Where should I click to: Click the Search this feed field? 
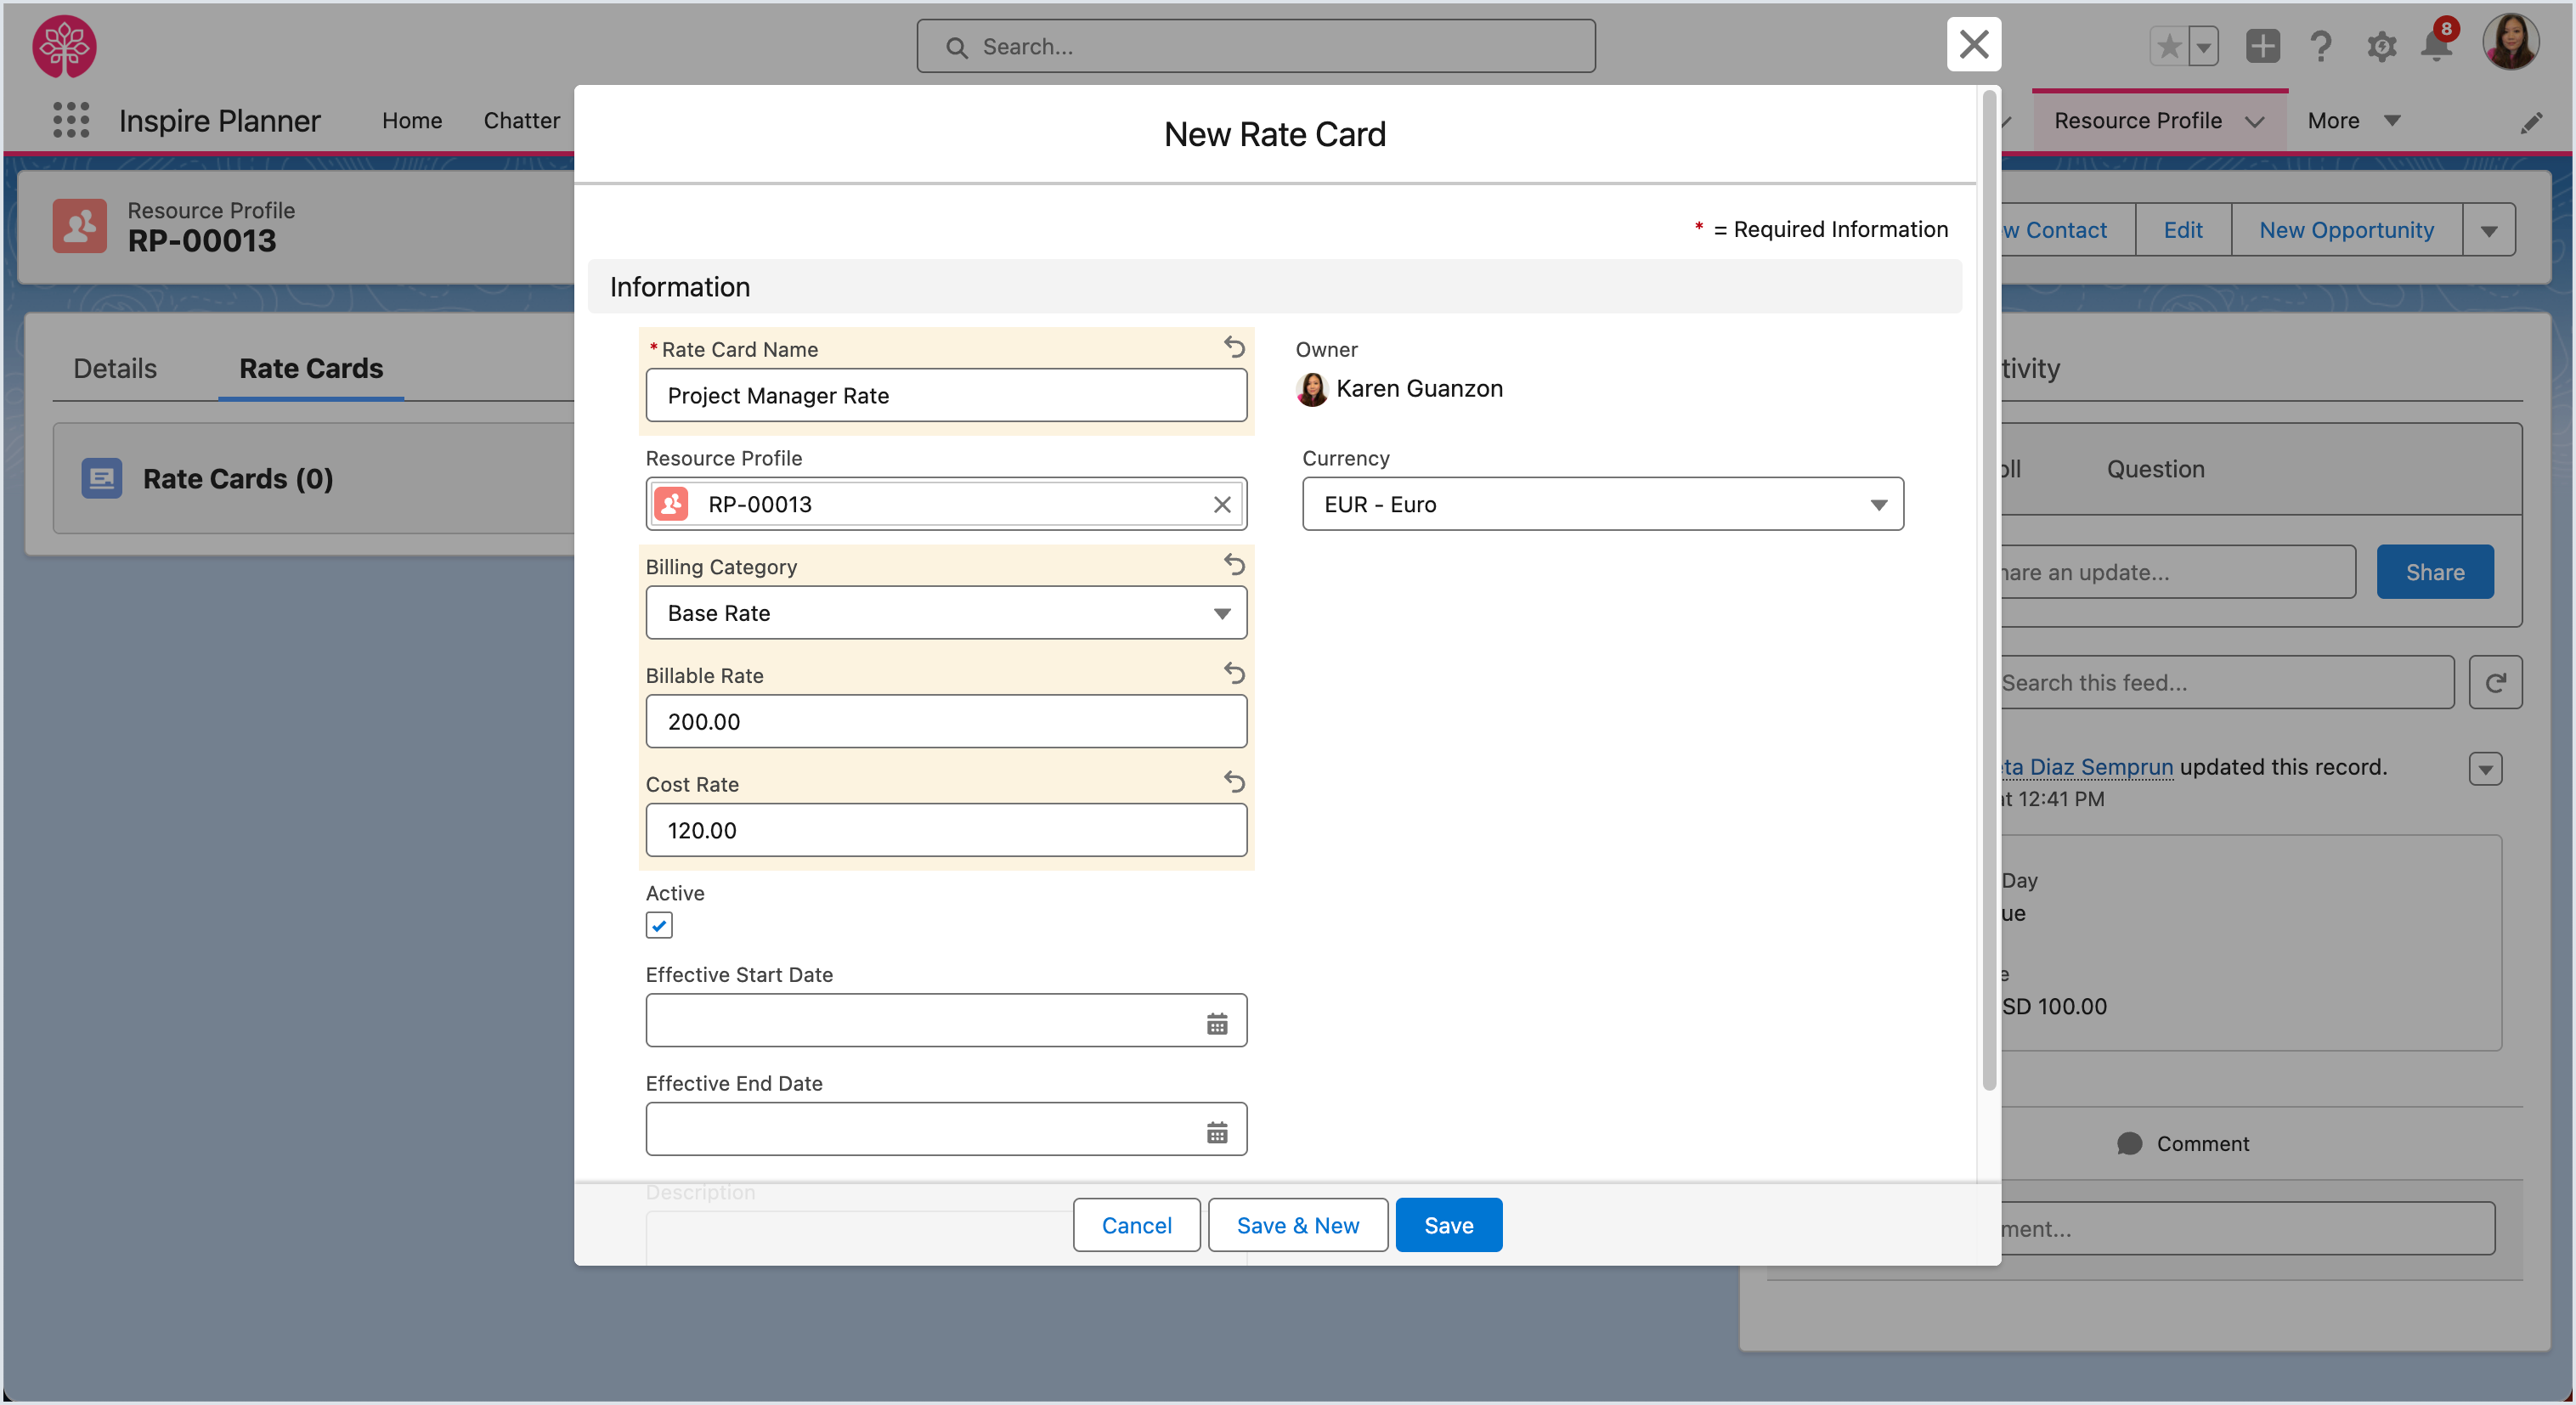[x=2226, y=682]
